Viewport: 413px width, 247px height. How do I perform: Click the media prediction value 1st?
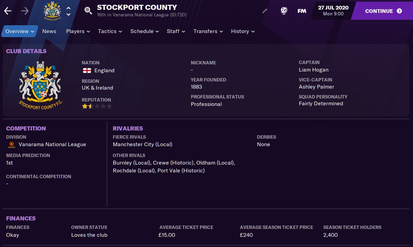10,163
